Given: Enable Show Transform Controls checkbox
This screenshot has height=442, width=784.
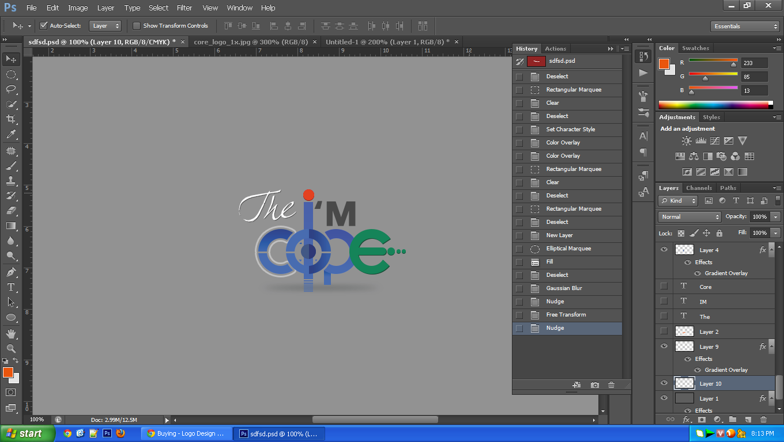Looking at the screenshot, I should 137,26.
